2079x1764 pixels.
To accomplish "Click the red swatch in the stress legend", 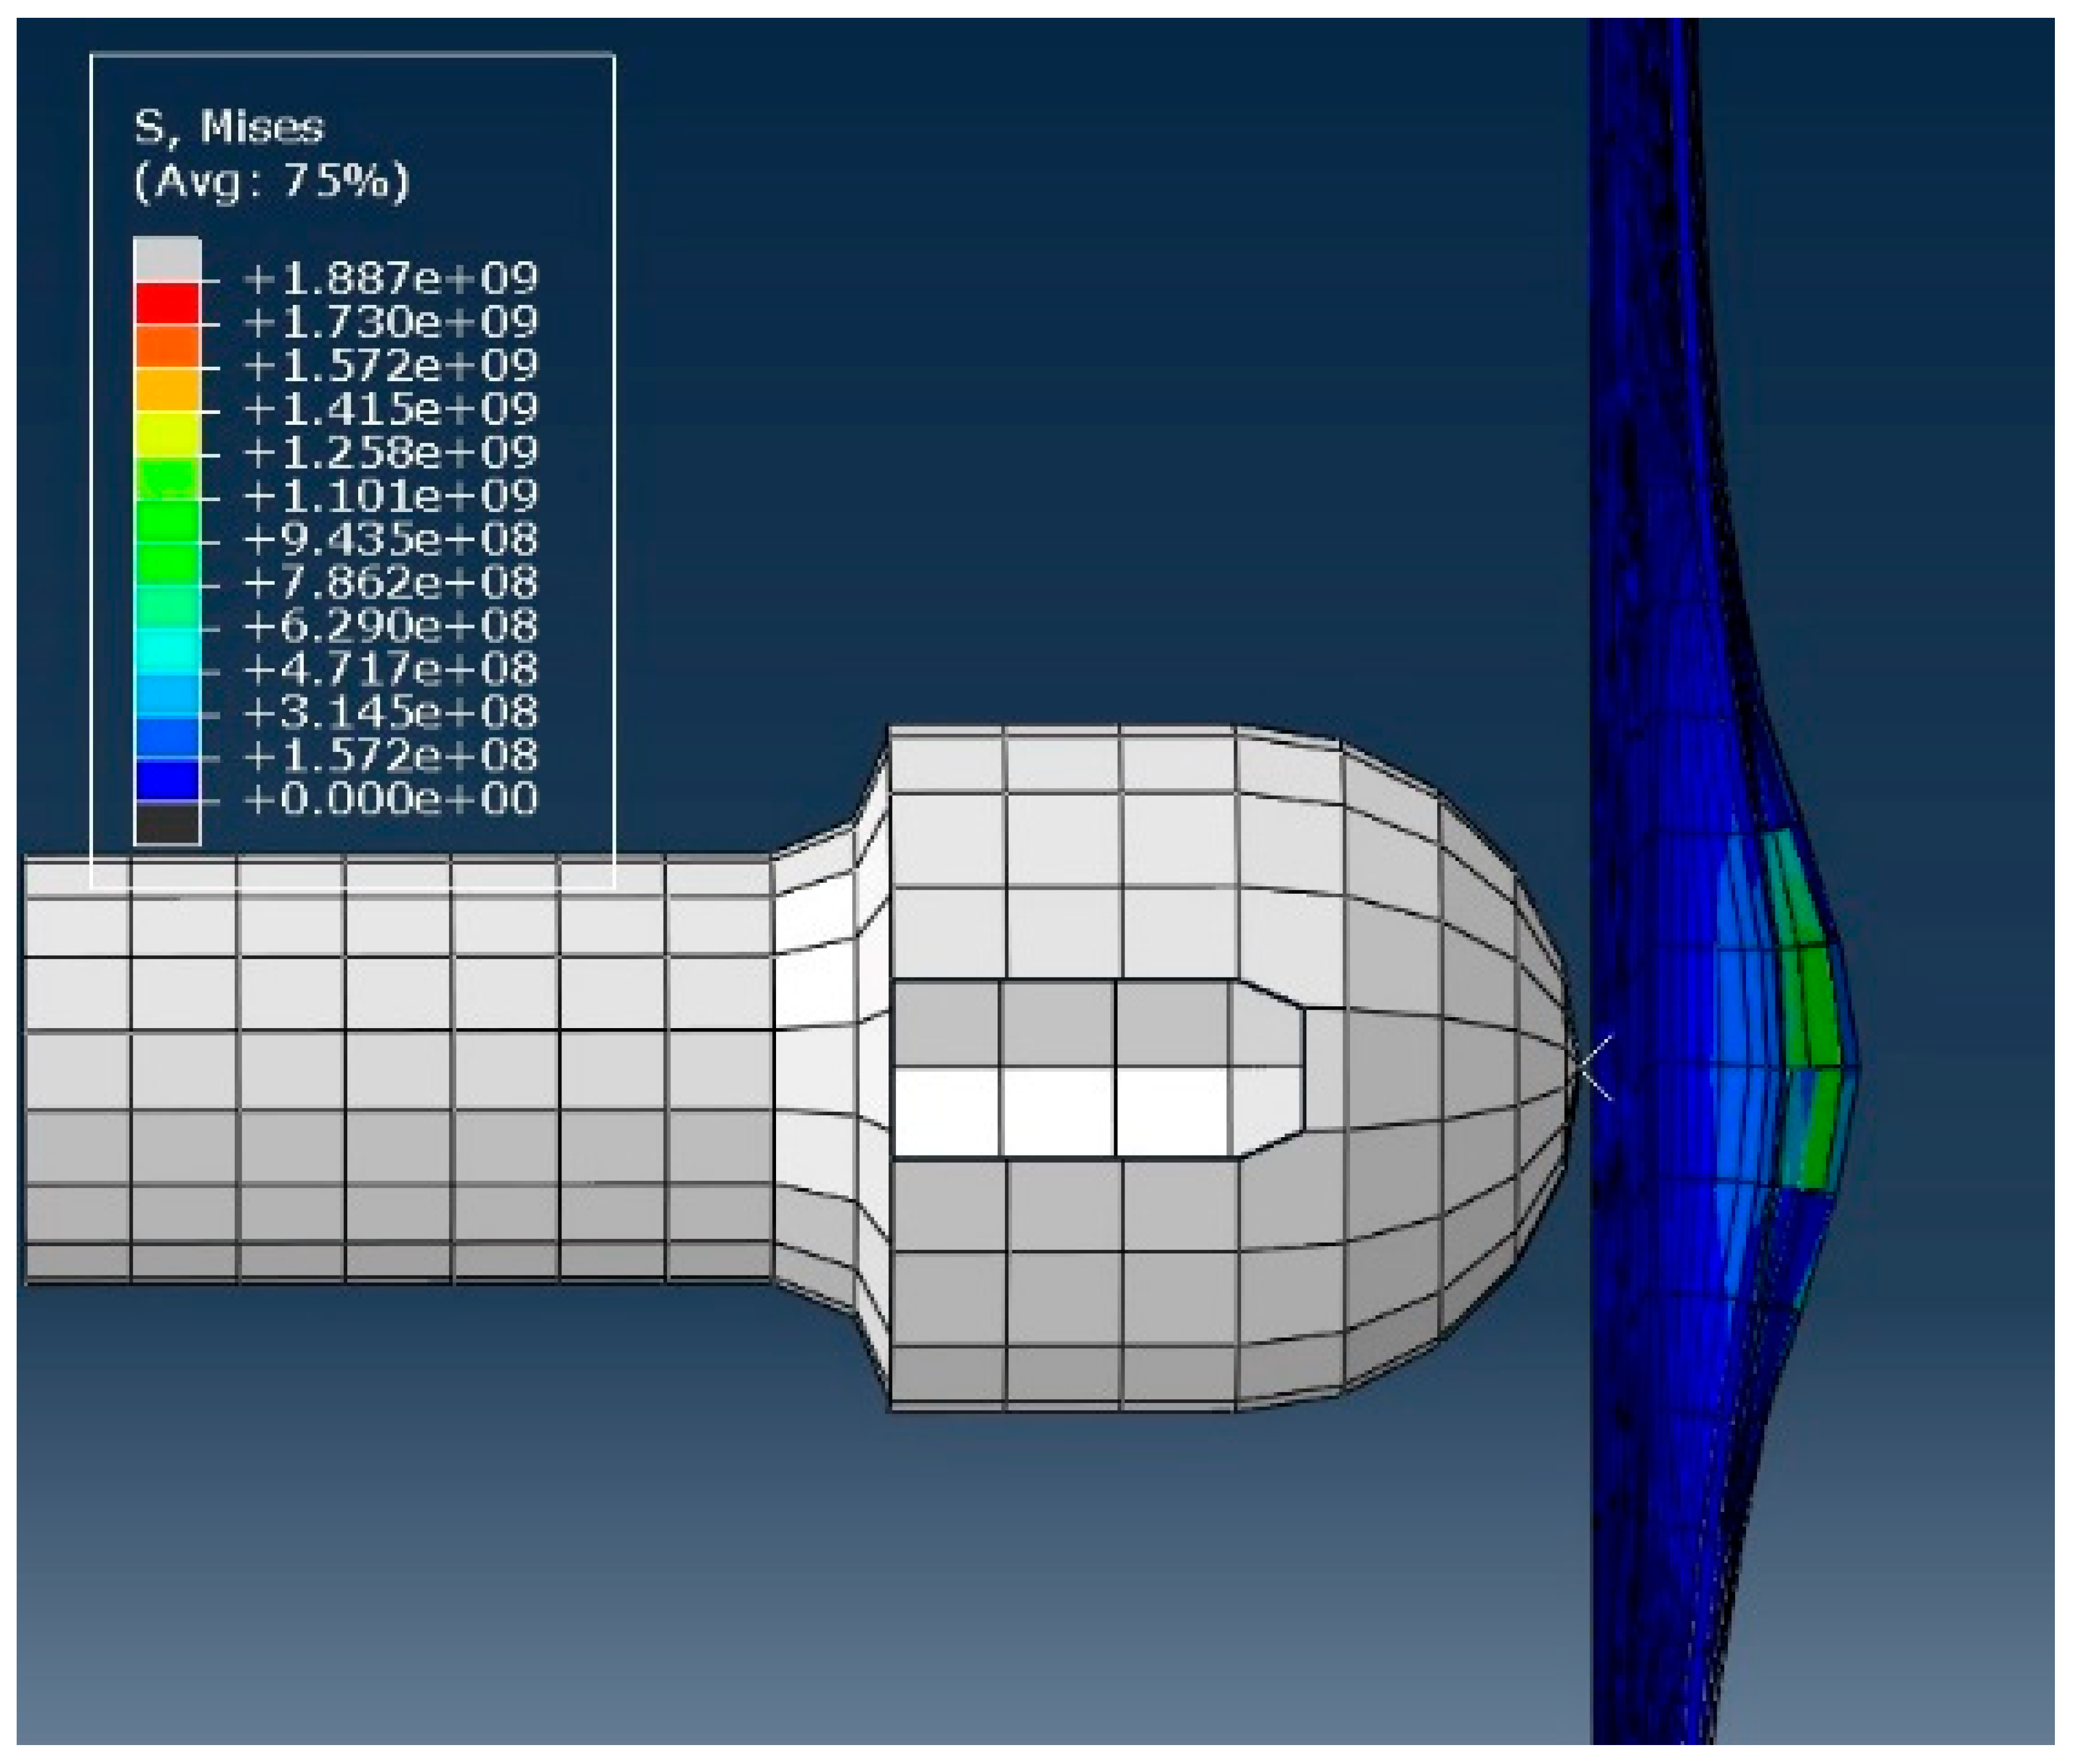I will [167, 303].
